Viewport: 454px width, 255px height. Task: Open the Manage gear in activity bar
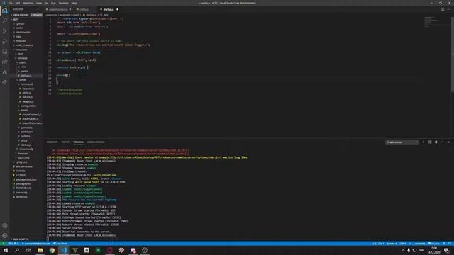tap(5, 235)
